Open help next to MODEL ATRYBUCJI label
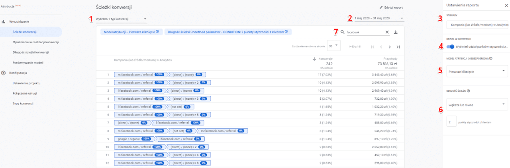The height and width of the screenshot is (168, 510). tap(490, 58)
